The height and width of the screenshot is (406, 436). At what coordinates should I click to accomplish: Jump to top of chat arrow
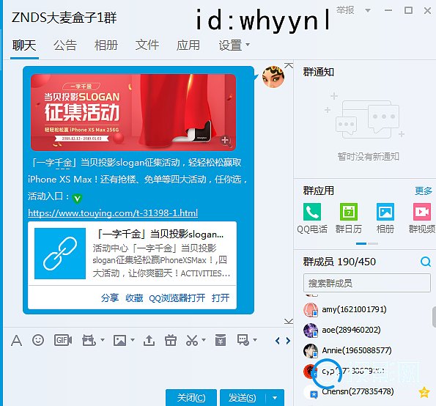[289, 66]
